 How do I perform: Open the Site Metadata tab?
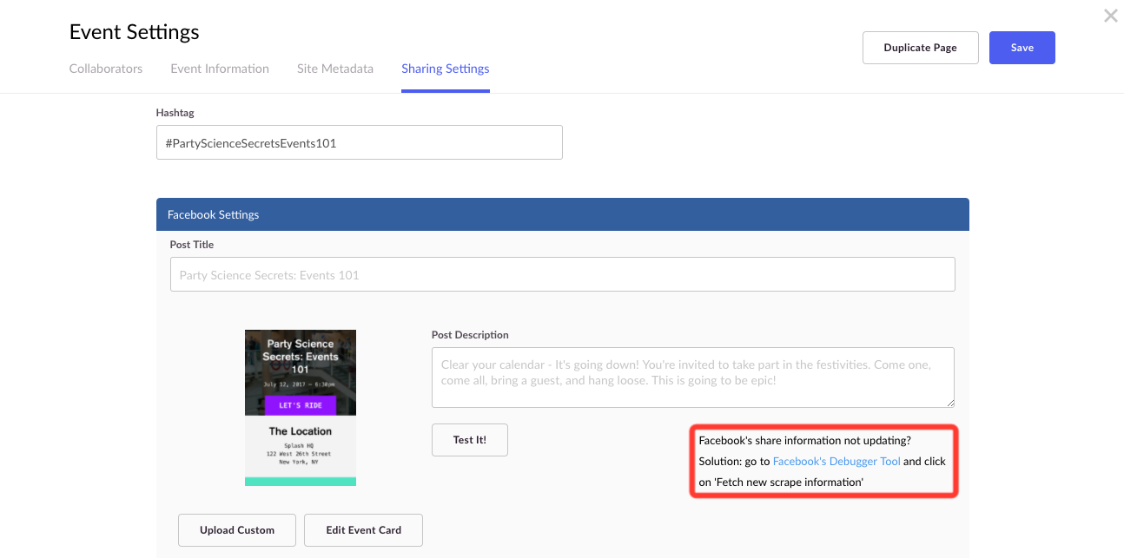click(x=335, y=69)
